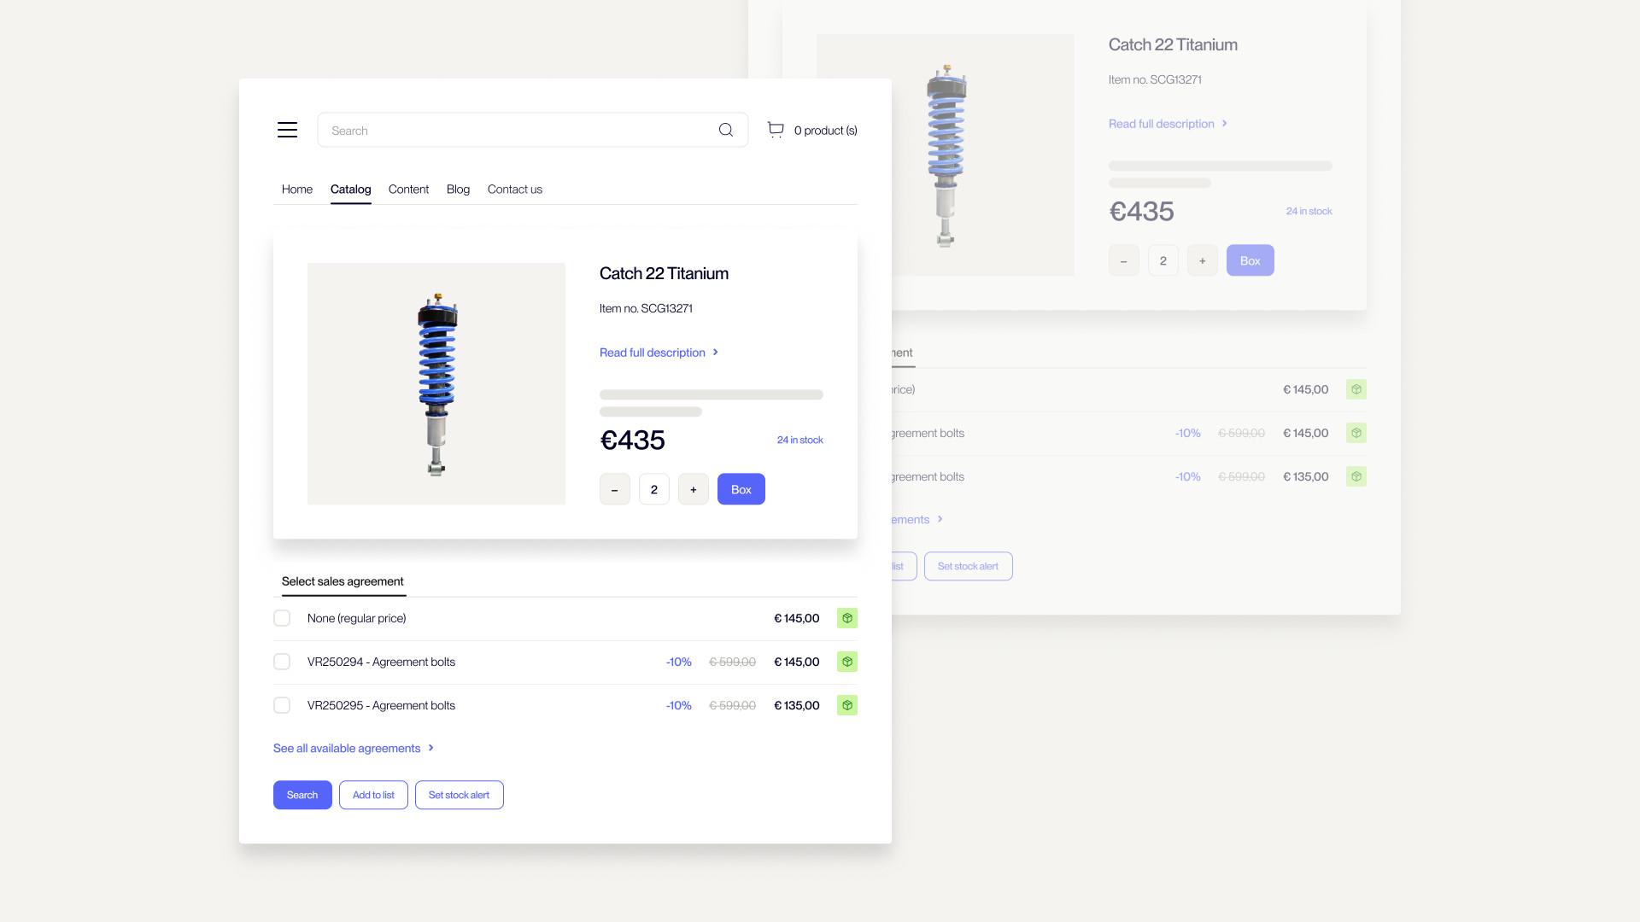The image size is (1640, 922).
Task: Click chevron next to Read full description
Action: point(716,352)
